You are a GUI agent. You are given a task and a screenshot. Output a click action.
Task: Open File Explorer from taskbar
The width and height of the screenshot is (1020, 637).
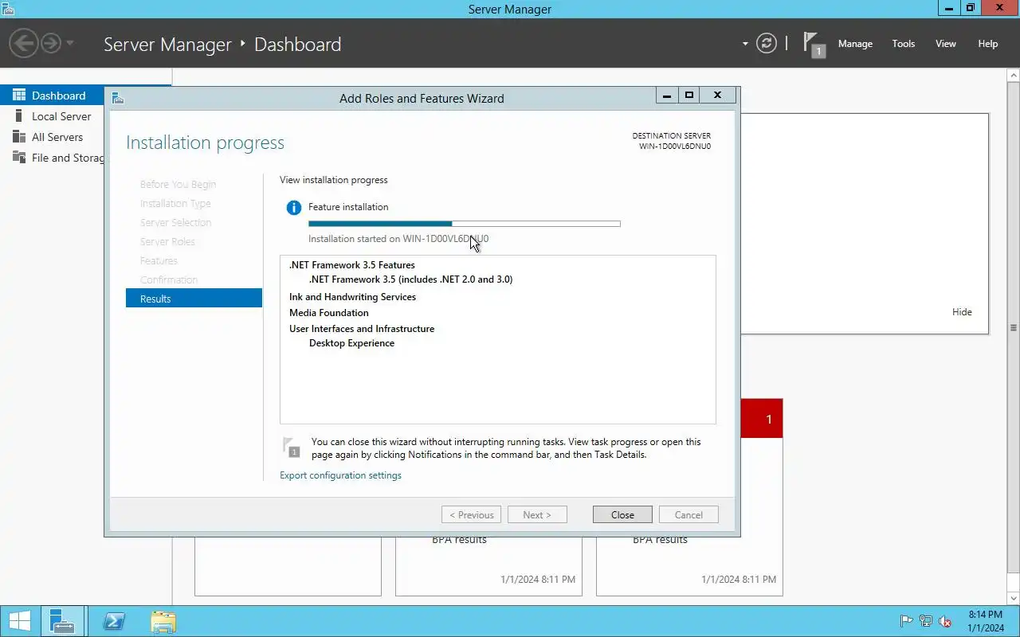point(163,621)
